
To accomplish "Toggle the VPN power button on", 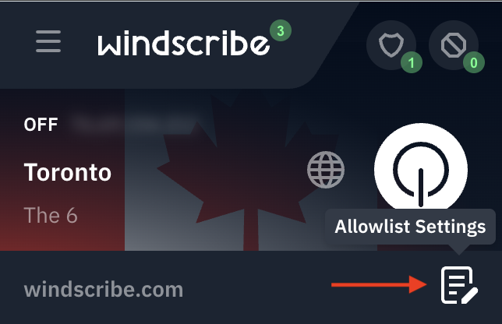I will pyautogui.click(x=421, y=170).
